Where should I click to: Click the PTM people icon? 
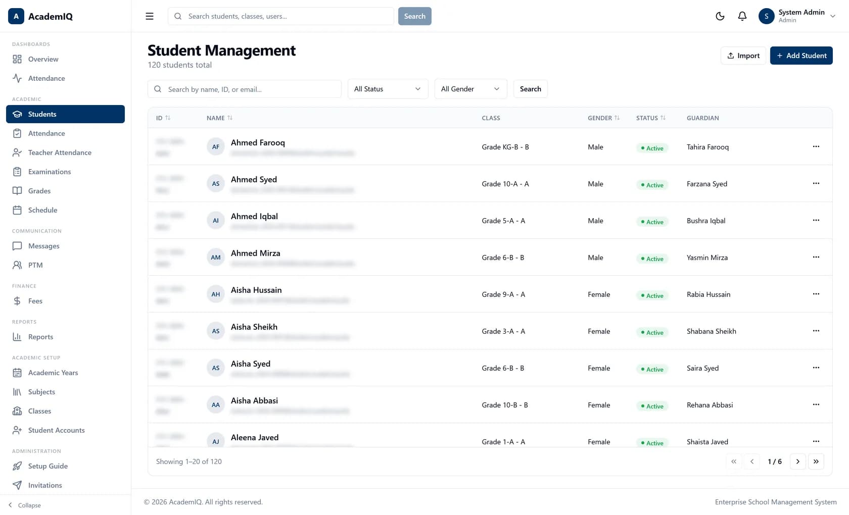coord(17,265)
